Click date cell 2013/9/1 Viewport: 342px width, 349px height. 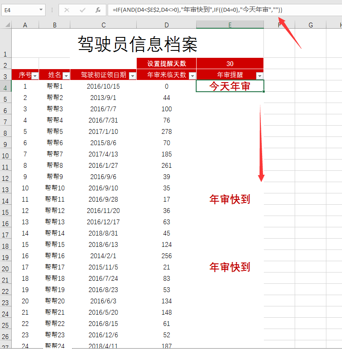point(103,97)
